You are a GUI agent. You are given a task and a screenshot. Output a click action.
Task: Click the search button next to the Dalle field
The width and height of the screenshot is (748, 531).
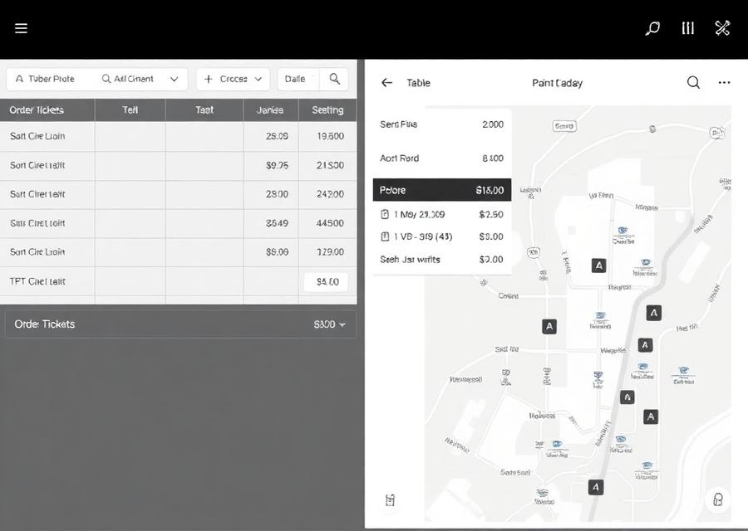point(334,79)
